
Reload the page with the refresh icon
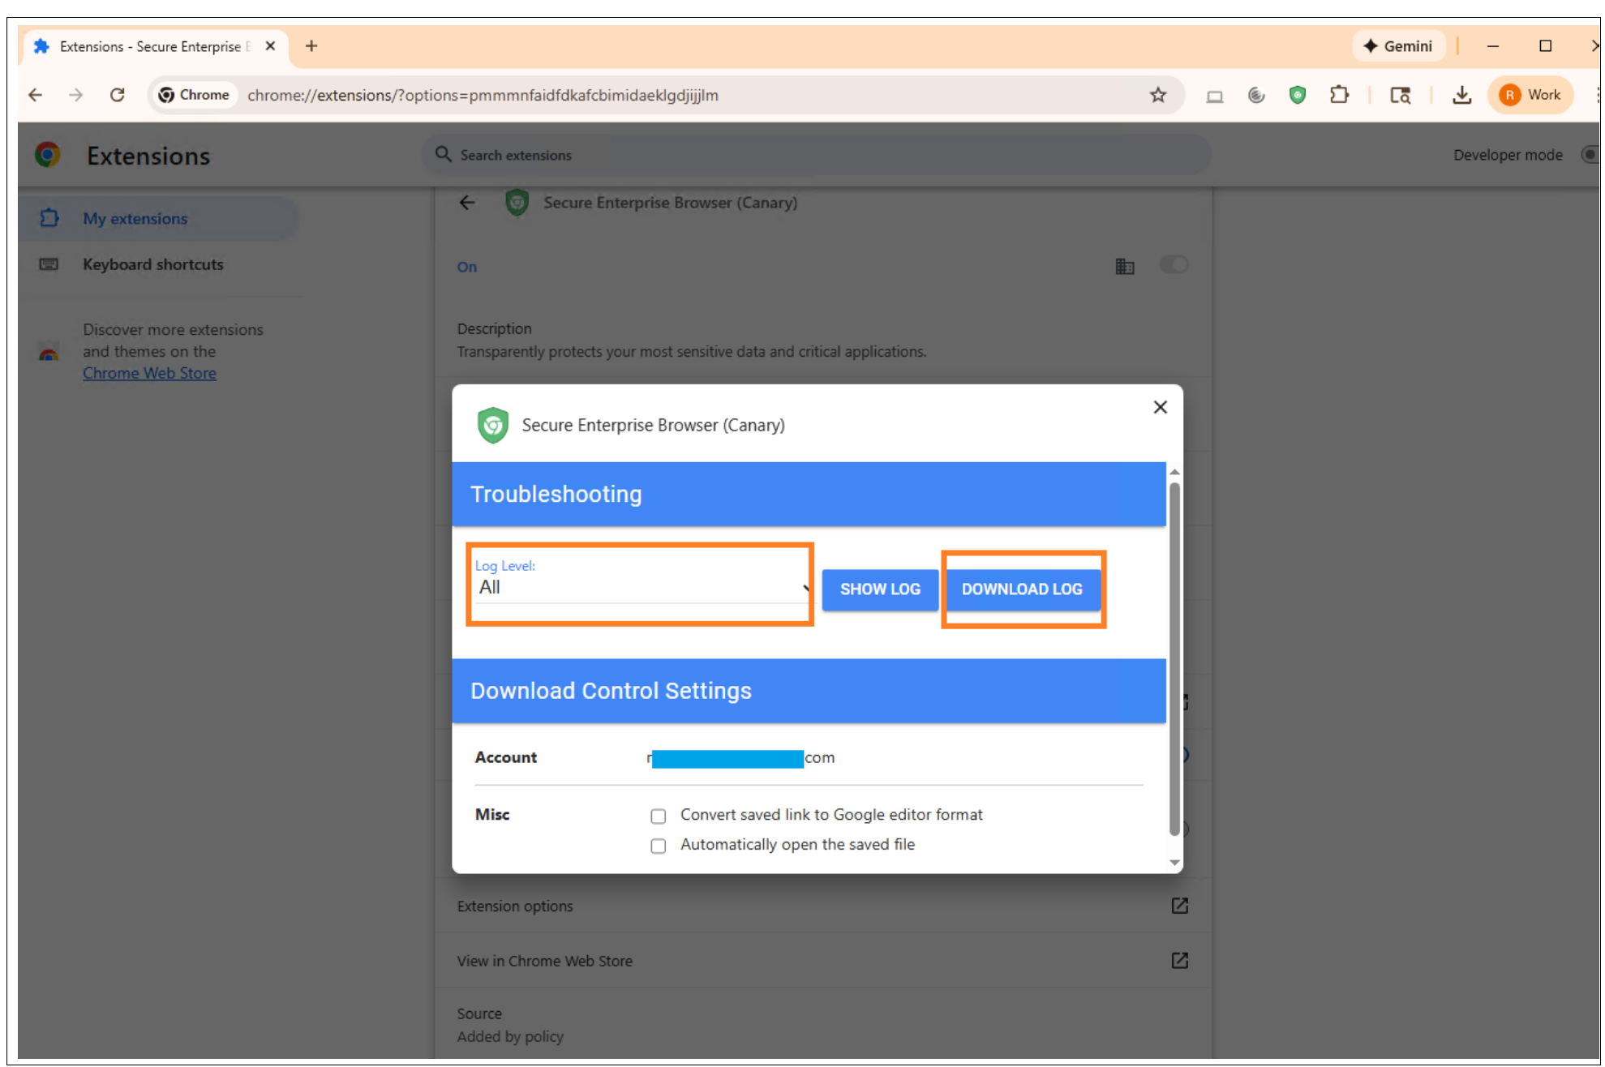coord(118,95)
